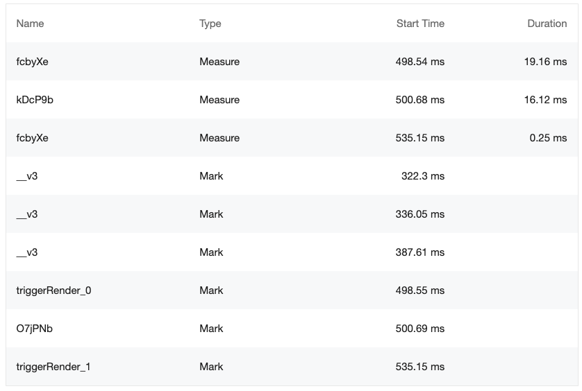The height and width of the screenshot is (391, 582).
Task: Select the triggerRender_0 mark row
Action: (292, 290)
